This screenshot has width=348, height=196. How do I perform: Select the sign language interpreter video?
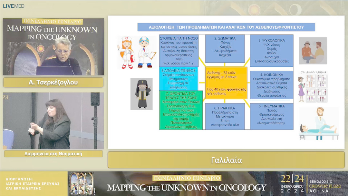(53, 121)
